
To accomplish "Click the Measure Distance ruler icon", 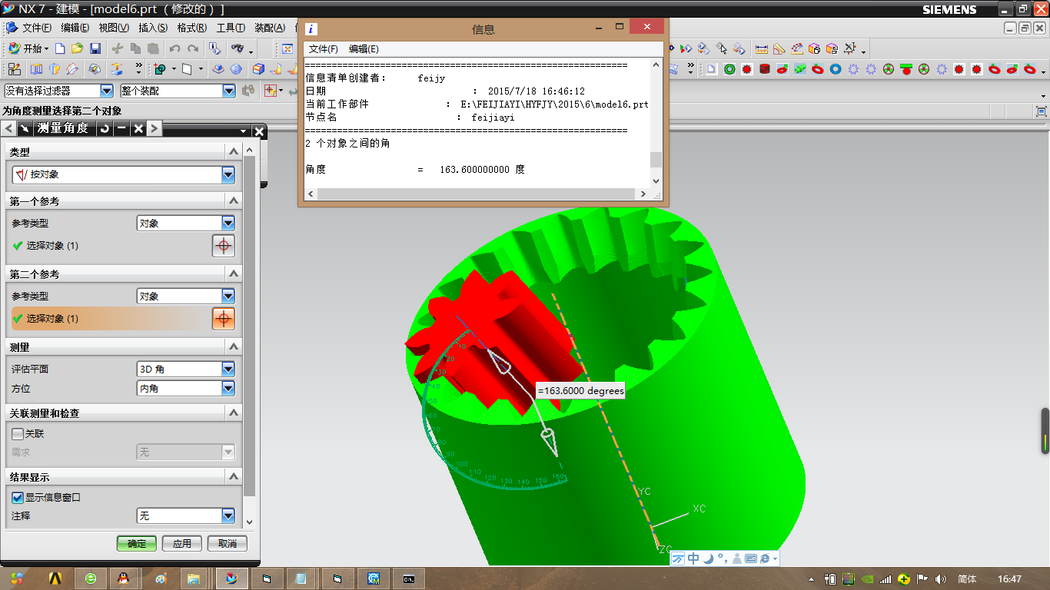I will pos(762,48).
